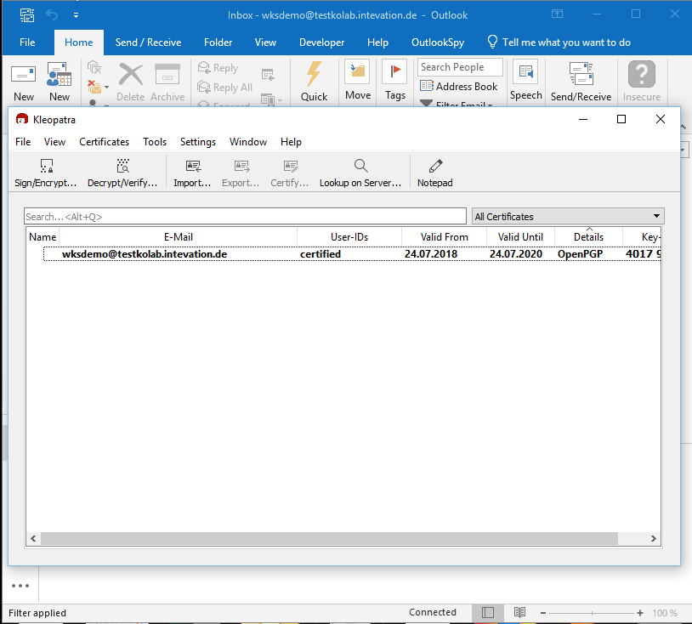Click the Delete icon in Outlook ribbon
The image size is (692, 624).
click(131, 74)
